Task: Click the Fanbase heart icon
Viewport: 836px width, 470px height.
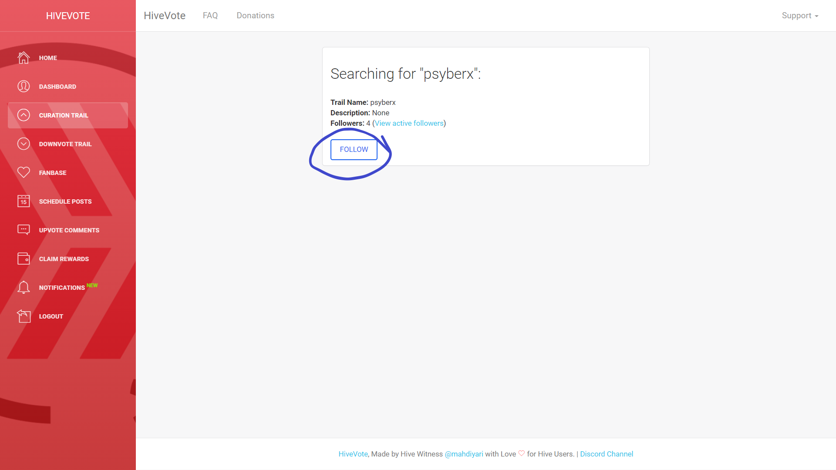Action: click(24, 172)
